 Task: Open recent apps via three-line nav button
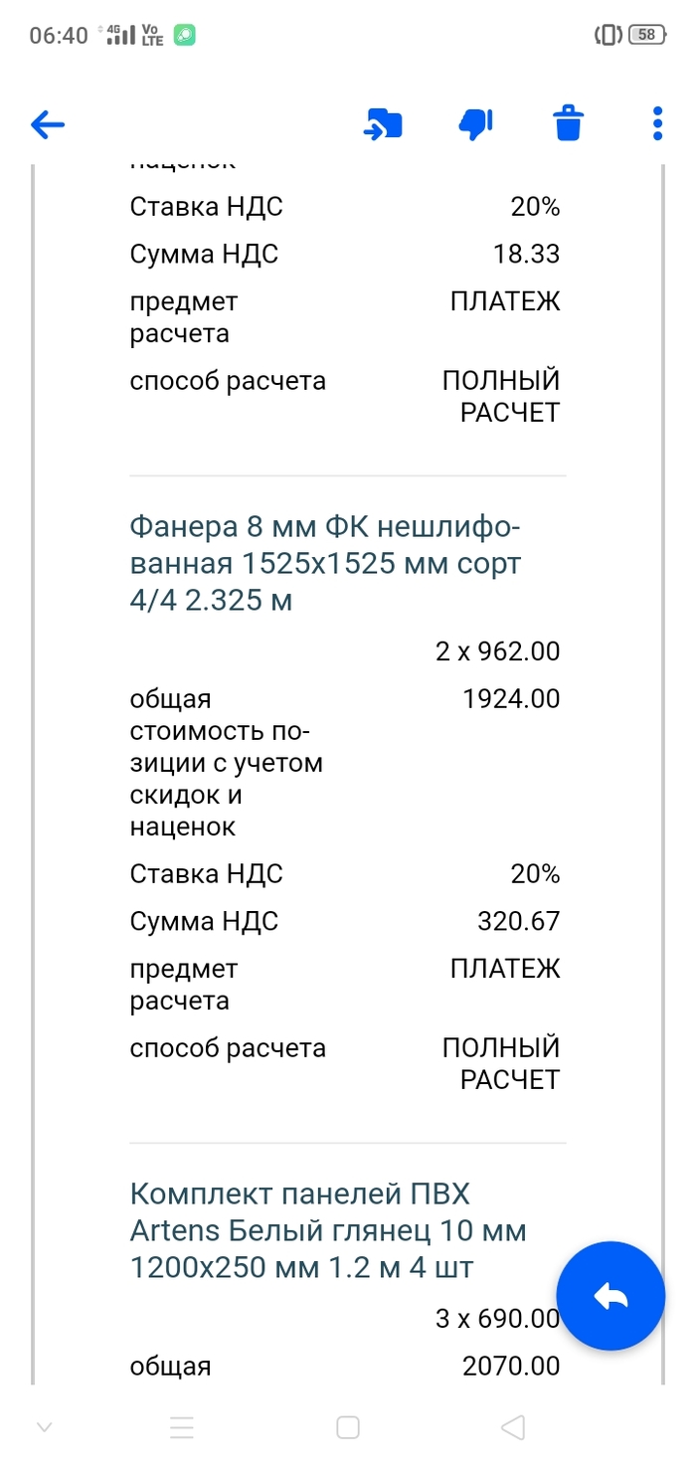tap(182, 1428)
